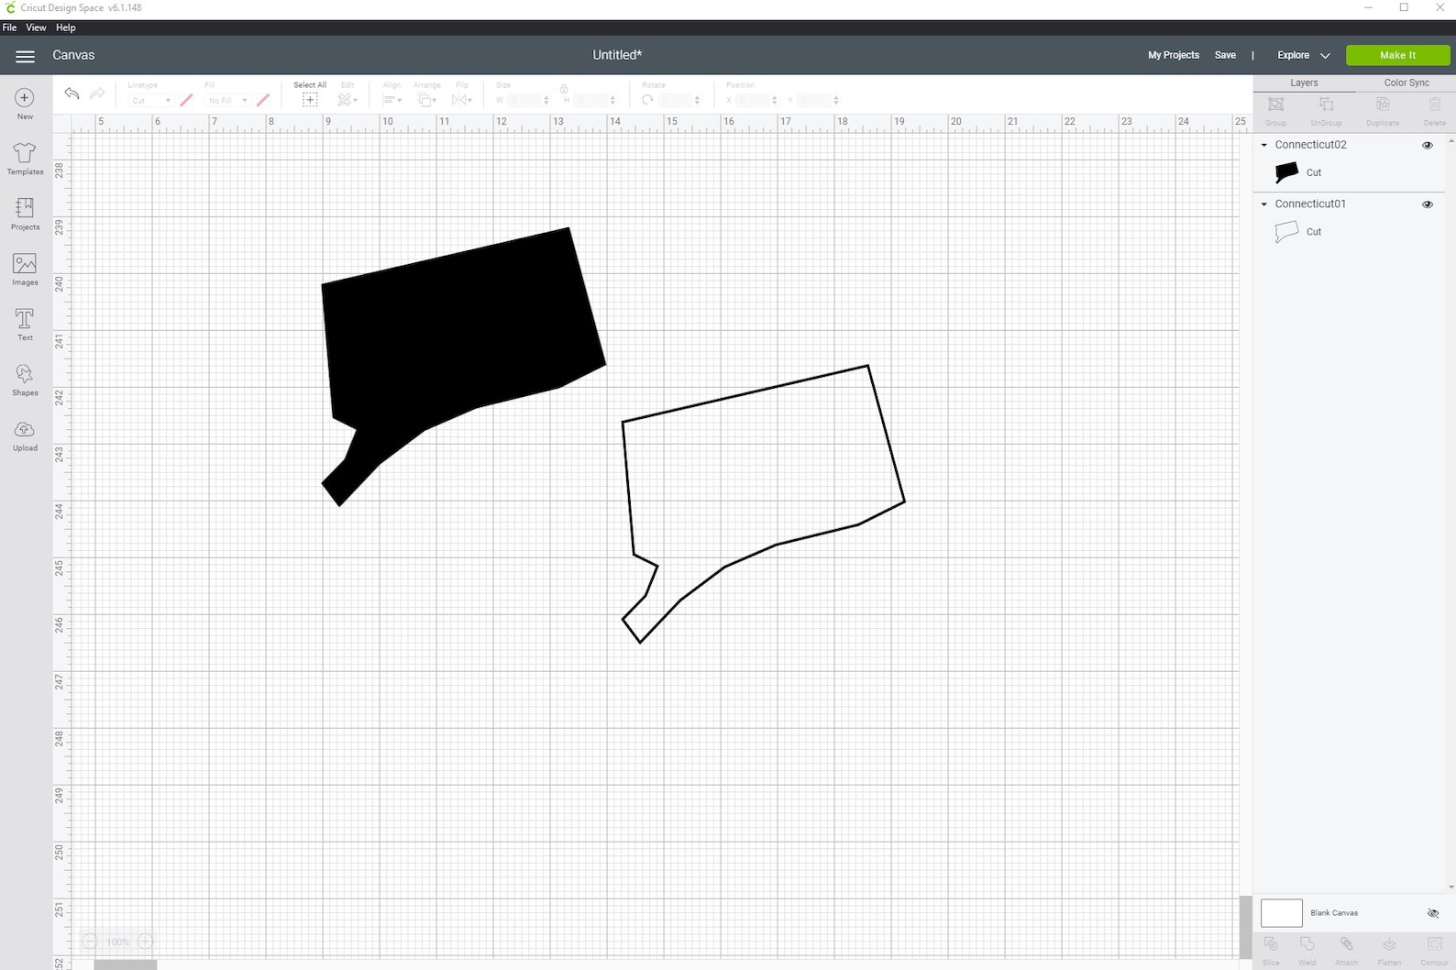The height and width of the screenshot is (970, 1456).
Task: Open My Projects link
Action: point(1174,55)
